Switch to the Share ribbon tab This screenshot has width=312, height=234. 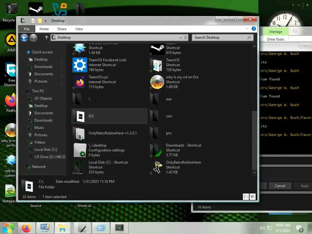click(x=62, y=29)
